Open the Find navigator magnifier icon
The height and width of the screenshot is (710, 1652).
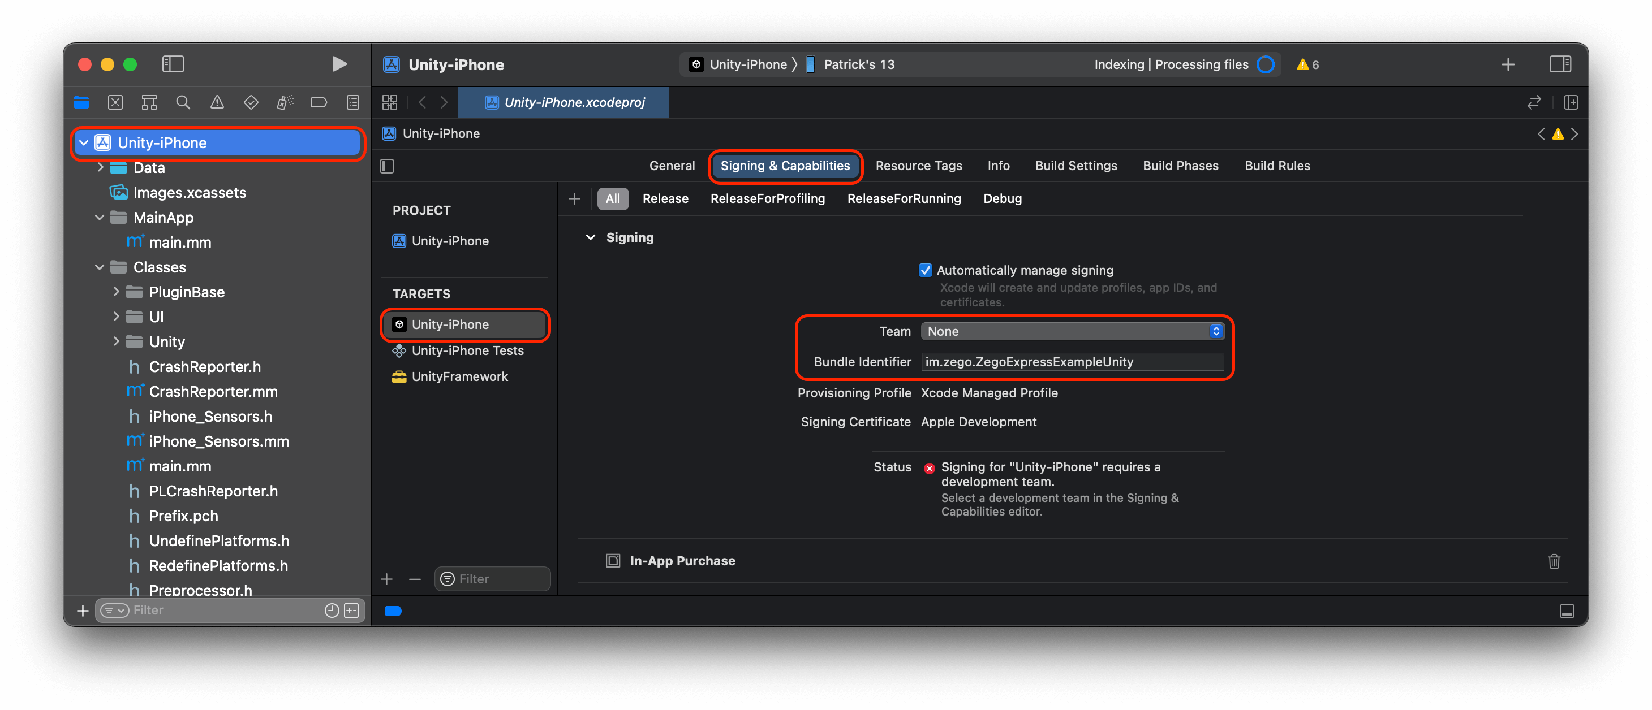(x=183, y=102)
